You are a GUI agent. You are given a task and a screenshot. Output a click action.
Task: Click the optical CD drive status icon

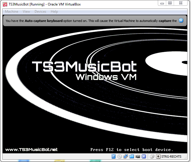click(119, 157)
